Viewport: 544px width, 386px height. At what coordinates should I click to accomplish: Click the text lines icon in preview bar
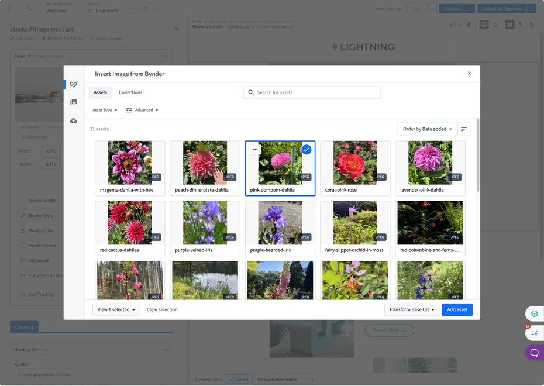532,25
